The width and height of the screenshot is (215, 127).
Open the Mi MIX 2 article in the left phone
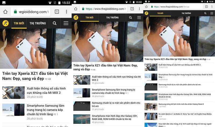tap(46, 90)
